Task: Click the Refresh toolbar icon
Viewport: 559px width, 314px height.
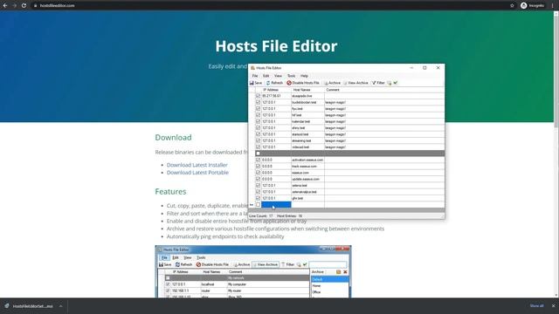Action: [x=268, y=83]
